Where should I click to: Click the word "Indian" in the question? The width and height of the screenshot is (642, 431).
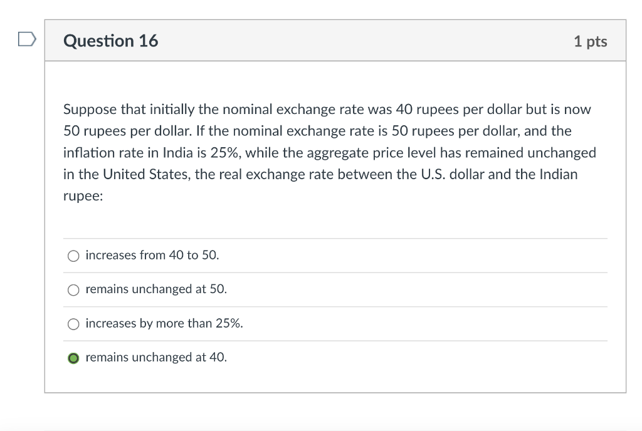click(554, 174)
